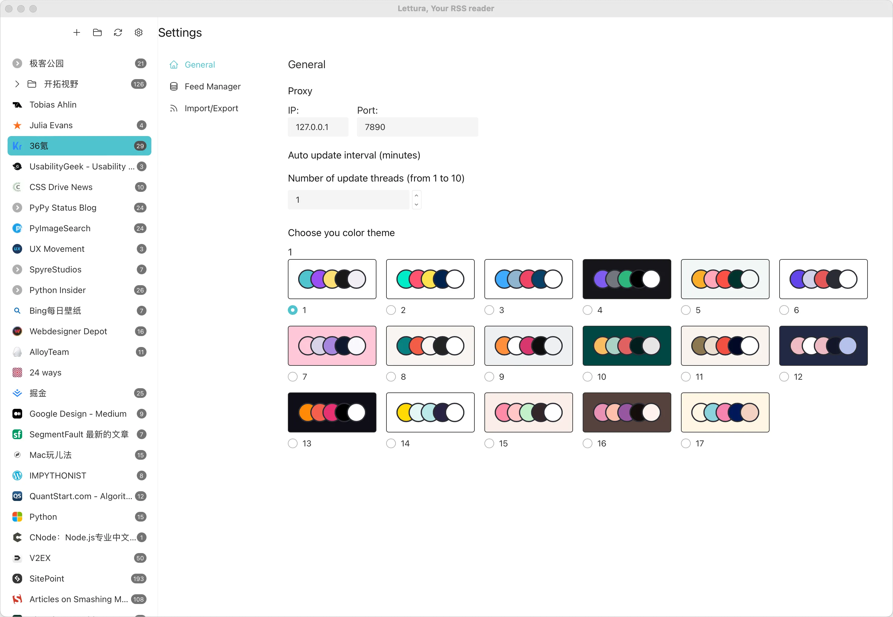Click the new folder icon in toolbar
The image size is (893, 617).
coord(97,32)
